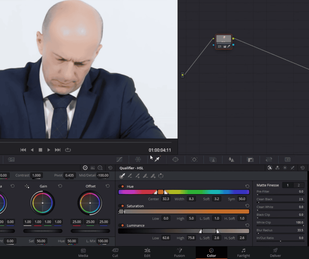The image size is (309, 259).
Task: Click the Contrast value field
Action: coord(37,175)
